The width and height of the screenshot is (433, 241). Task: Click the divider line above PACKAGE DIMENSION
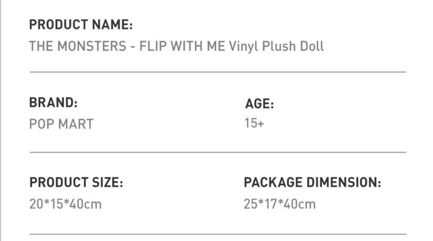coord(316,152)
